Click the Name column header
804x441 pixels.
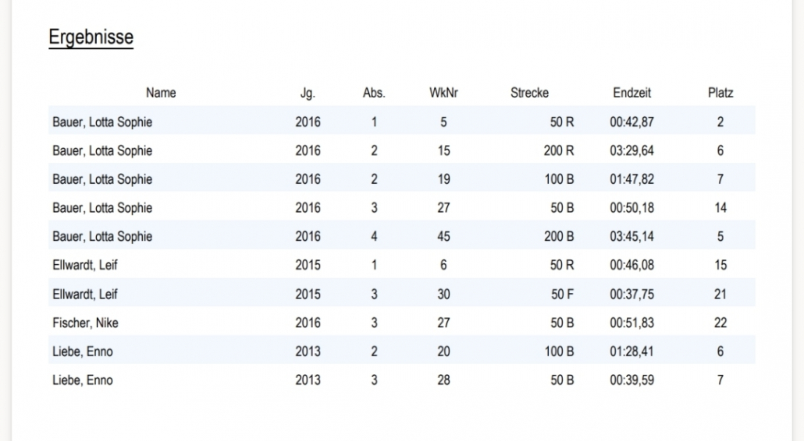click(161, 93)
